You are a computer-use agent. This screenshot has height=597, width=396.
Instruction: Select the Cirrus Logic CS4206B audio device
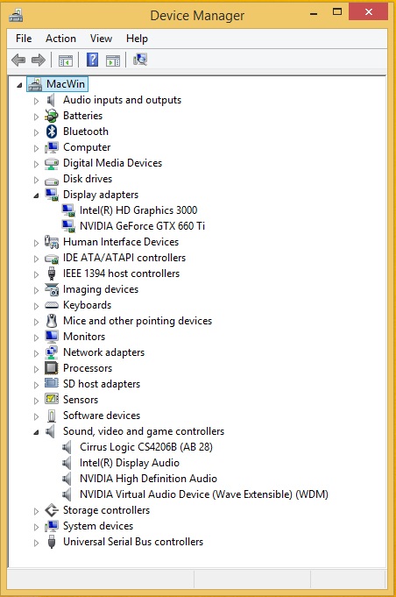click(146, 446)
